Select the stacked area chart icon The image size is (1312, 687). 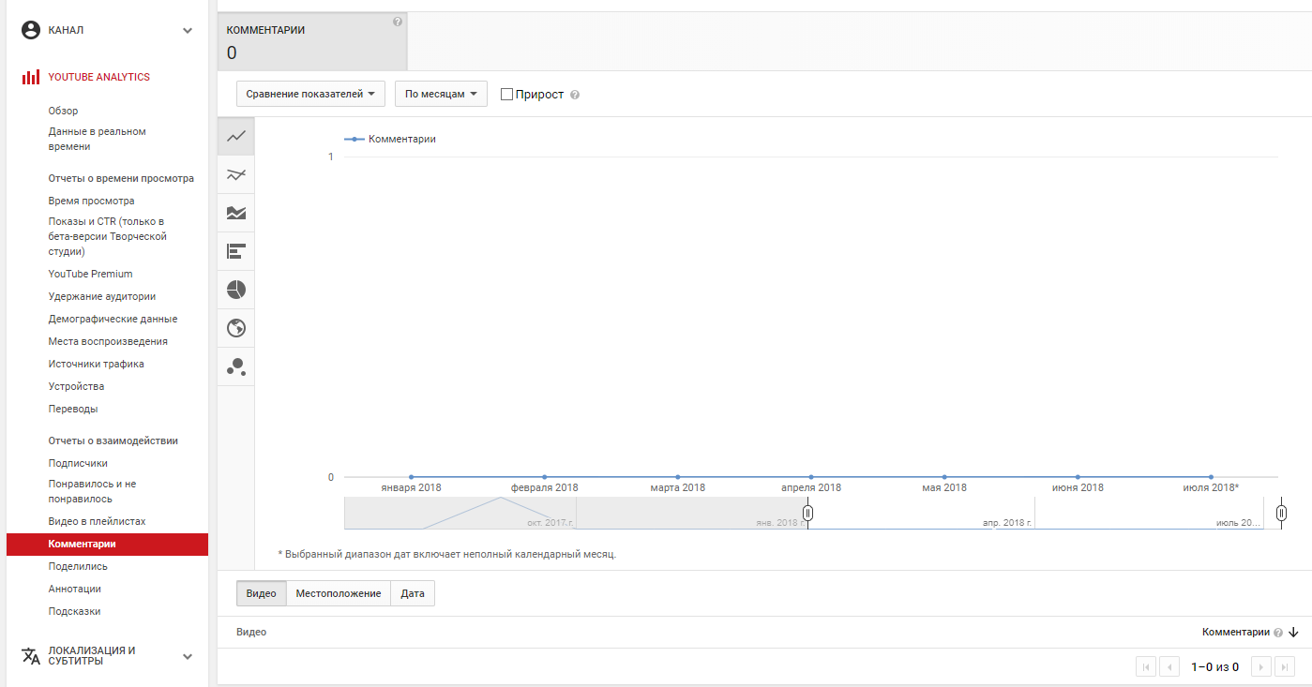pos(236,213)
